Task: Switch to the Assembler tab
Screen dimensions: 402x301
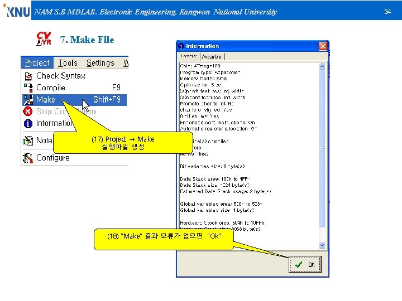Action: click(x=212, y=56)
